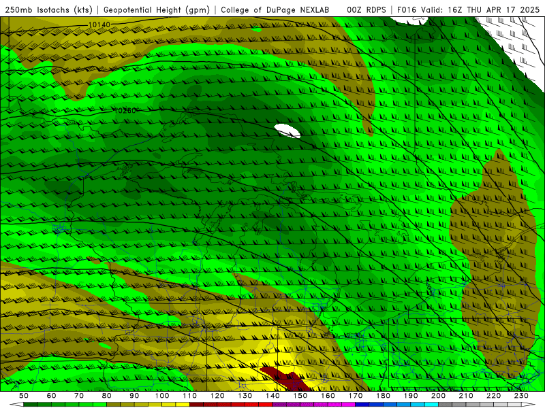545x408 pixels.
Task: Click the '200' value on the color scale
Action: click(438, 396)
